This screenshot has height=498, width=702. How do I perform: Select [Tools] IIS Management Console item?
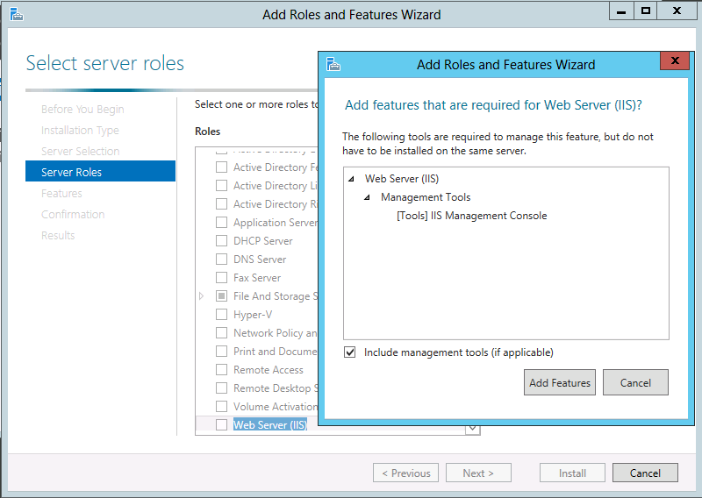[472, 216]
